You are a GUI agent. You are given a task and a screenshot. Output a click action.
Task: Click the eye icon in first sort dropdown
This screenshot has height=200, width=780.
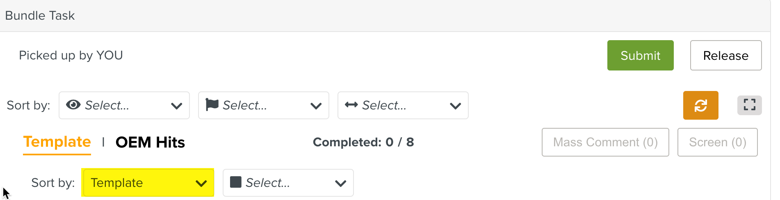point(73,105)
